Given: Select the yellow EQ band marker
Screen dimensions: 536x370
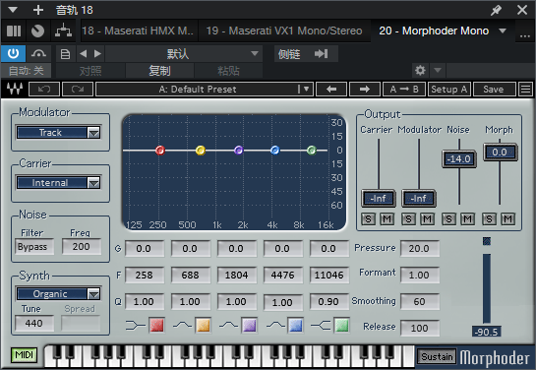Looking at the screenshot, I should click(x=201, y=151).
